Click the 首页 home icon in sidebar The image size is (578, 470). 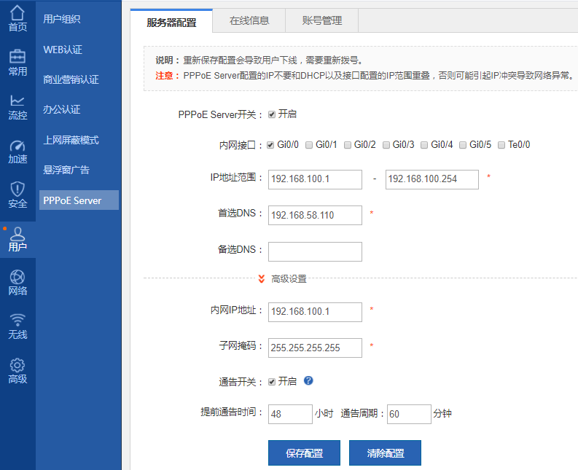(17, 14)
